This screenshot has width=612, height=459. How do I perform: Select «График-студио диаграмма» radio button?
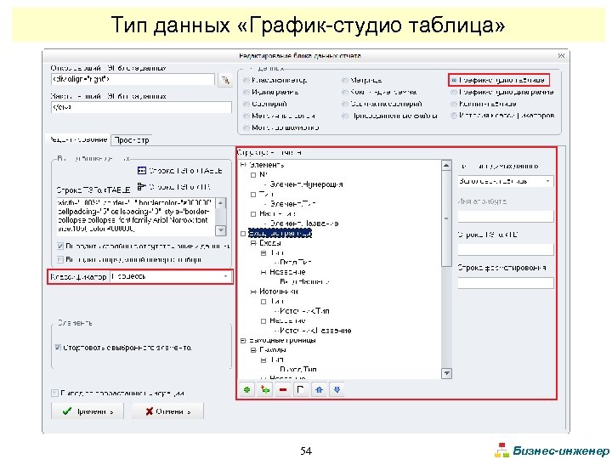tap(454, 93)
